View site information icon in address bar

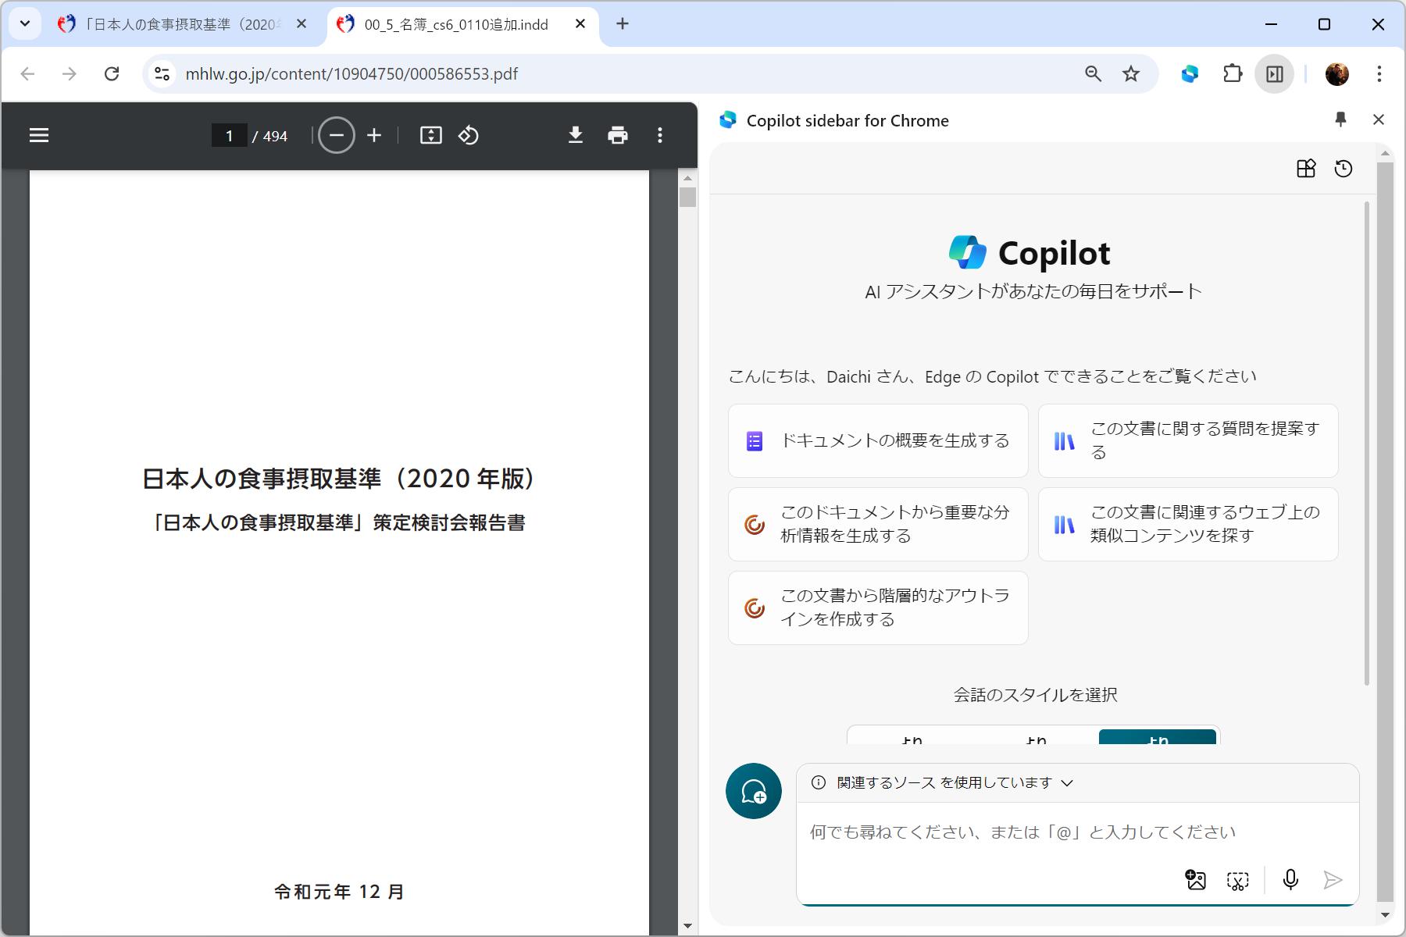click(162, 73)
